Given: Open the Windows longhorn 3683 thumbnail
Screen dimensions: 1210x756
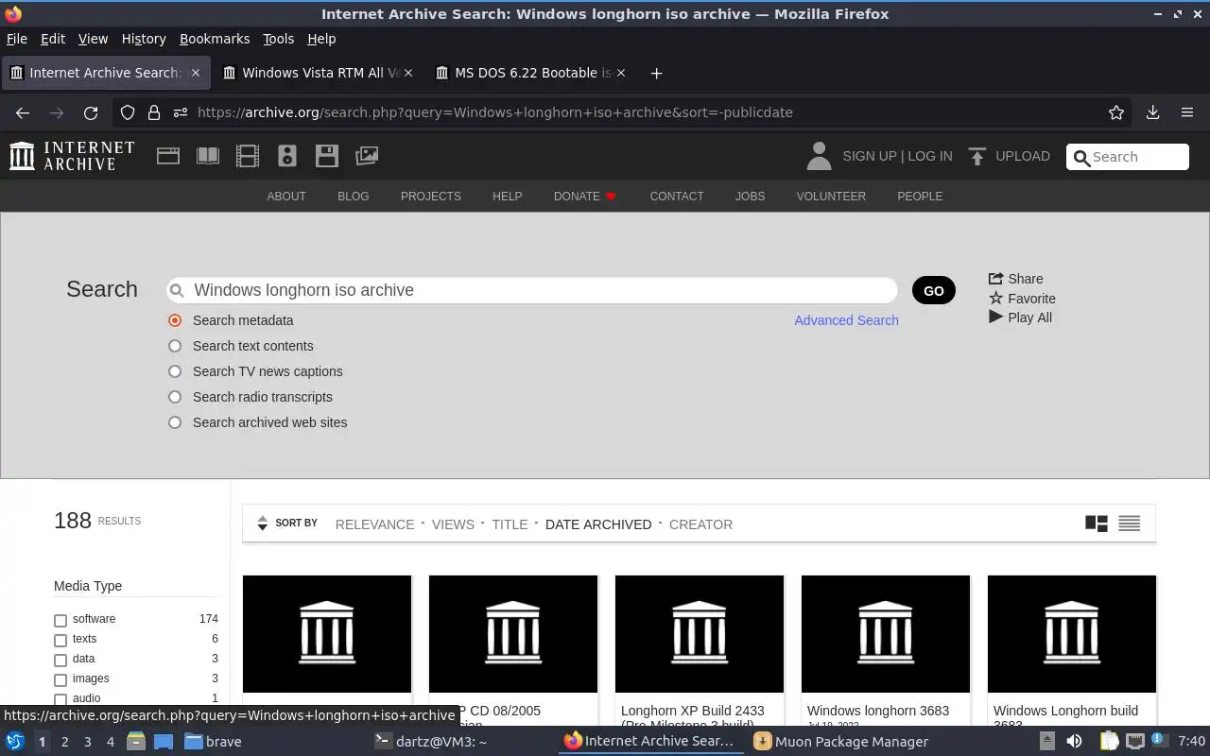Looking at the screenshot, I should coord(886,634).
